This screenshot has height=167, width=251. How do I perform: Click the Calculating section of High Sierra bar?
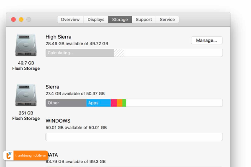point(79,53)
